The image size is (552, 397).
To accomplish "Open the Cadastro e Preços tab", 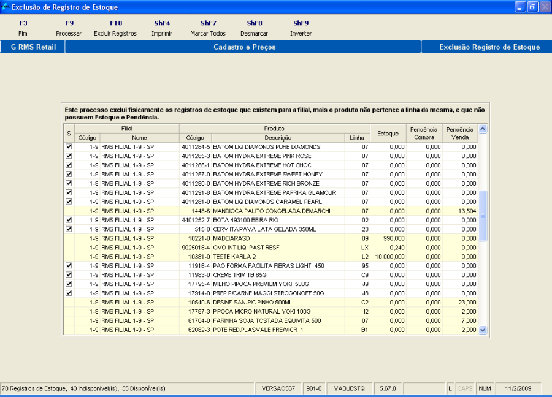I will (243, 47).
